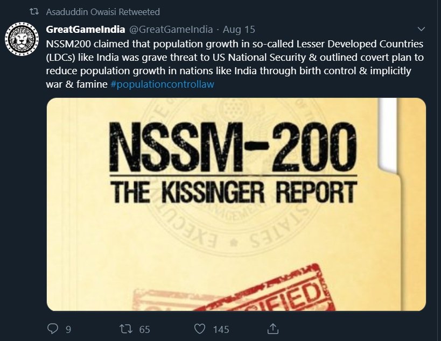The image size is (441, 341).
Task: Click the reply speech bubble icon
Action: [x=52, y=329]
